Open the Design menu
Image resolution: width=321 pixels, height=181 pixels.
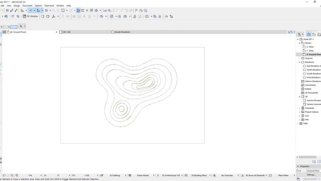pyautogui.click(x=17, y=6)
